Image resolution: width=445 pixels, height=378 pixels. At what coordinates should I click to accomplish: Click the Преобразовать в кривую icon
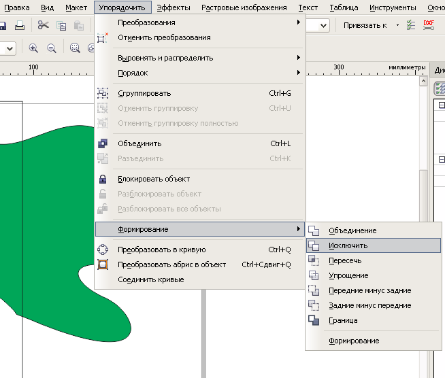tap(103, 250)
